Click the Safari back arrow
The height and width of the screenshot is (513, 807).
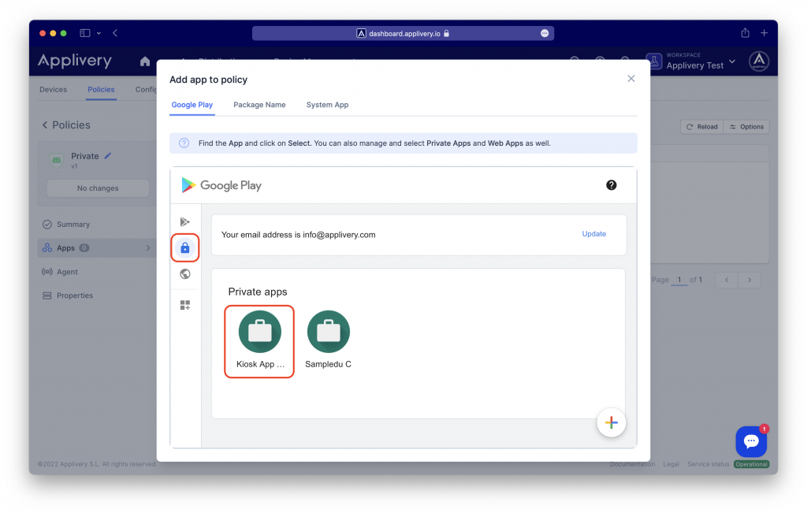115,33
